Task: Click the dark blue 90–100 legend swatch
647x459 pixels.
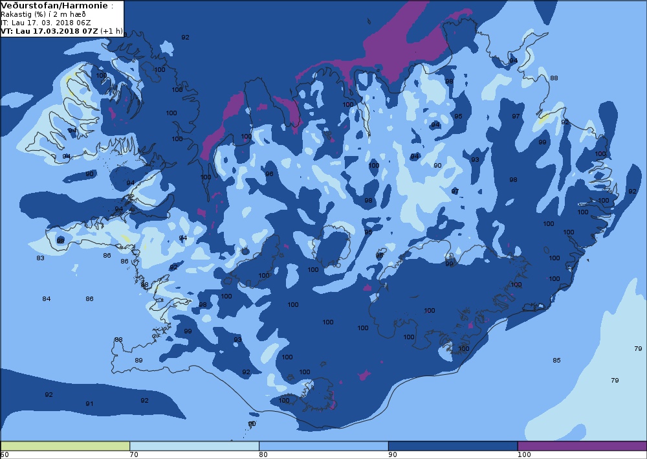Action: tap(453, 446)
